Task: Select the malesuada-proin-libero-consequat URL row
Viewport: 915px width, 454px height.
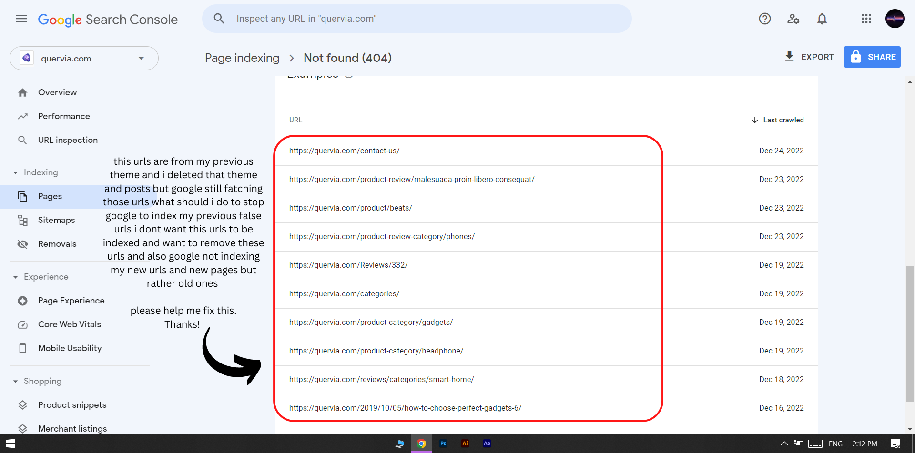Action: [547, 180]
